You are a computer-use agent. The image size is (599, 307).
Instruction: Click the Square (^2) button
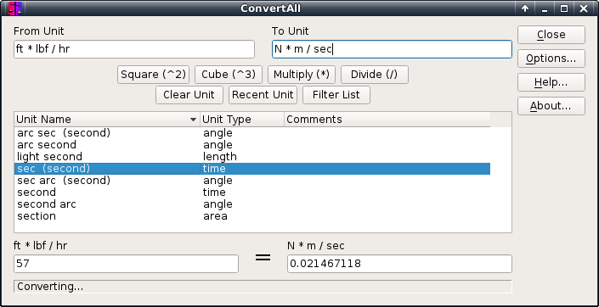click(x=153, y=75)
